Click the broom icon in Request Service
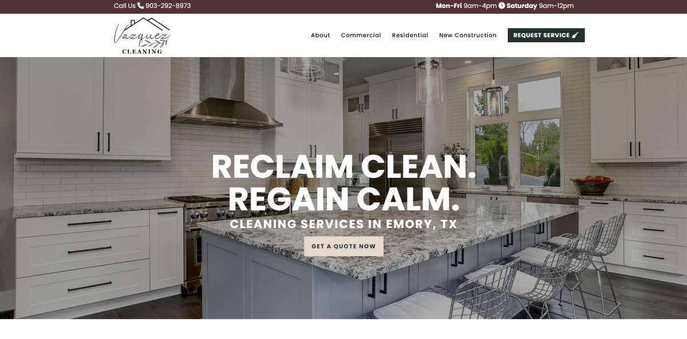The width and height of the screenshot is (687, 339). pyautogui.click(x=575, y=35)
